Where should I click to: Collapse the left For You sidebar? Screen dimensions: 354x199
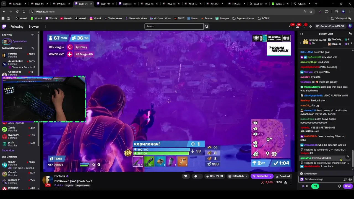[33, 35]
